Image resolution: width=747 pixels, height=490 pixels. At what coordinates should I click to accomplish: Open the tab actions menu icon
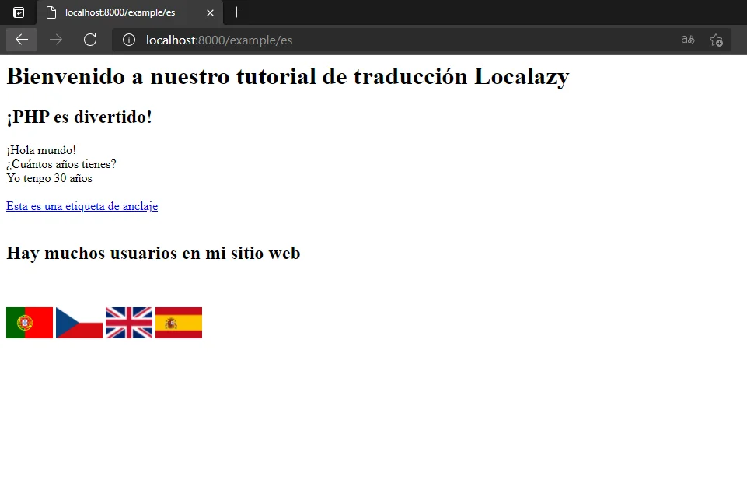click(19, 12)
